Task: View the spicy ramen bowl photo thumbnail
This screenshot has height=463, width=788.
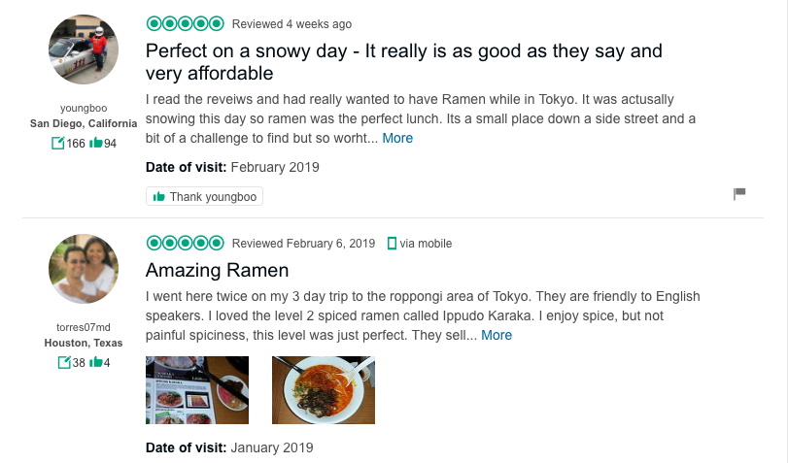Action: [x=324, y=390]
